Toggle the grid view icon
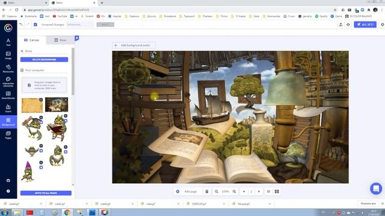Image resolution: width=385 pixels, height=216 pixels. [x=268, y=191]
